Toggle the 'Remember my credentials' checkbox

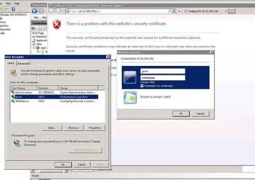tap(142, 86)
